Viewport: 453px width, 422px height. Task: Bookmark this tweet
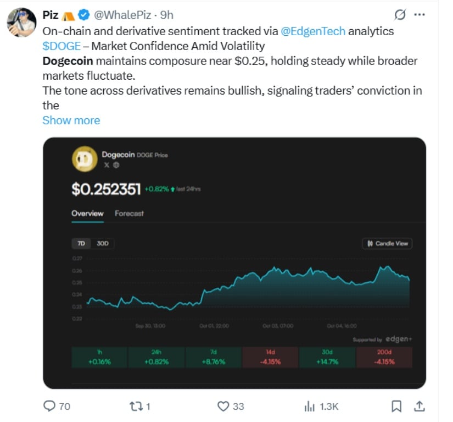tap(396, 406)
